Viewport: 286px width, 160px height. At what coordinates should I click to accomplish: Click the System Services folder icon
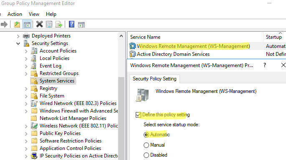tap(34, 81)
